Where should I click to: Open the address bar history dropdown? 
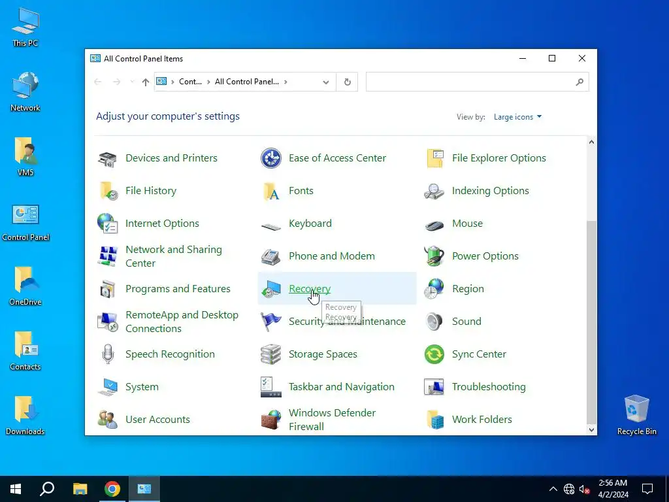coord(325,82)
